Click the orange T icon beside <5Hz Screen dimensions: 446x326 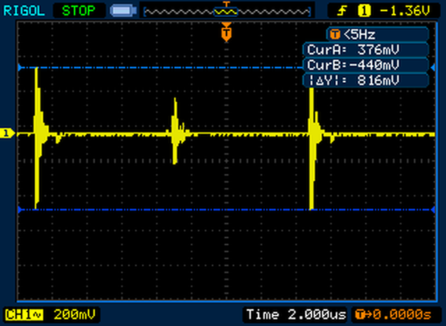(x=334, y=35)
